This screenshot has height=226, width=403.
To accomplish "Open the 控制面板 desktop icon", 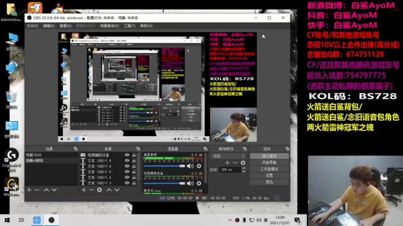I will [x=12, y=130].
